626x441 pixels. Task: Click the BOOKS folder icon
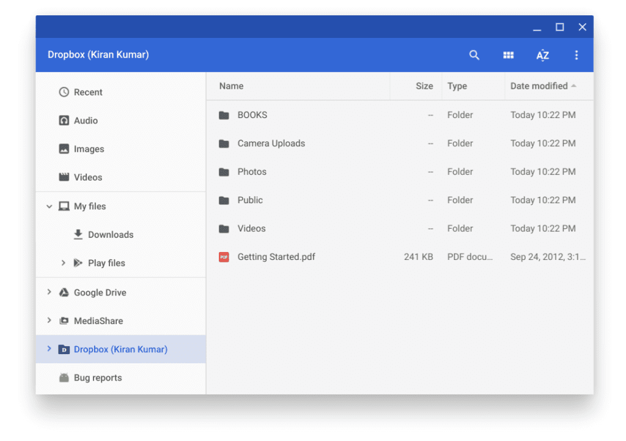point(224,116)
